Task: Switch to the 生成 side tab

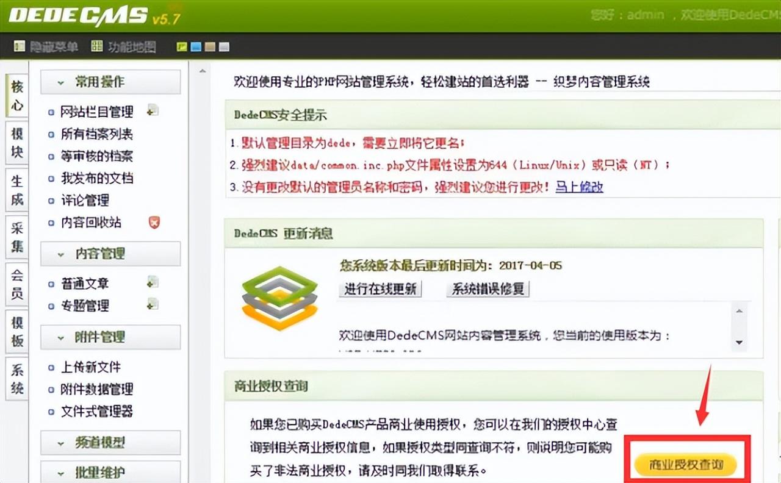Action: pos(17,190)
